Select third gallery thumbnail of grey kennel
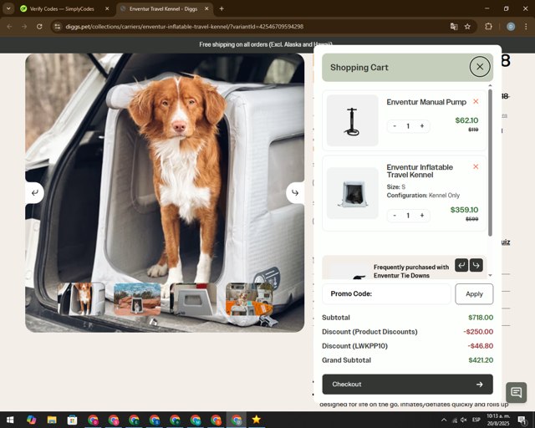Screen dimensions: 535x428 [193, 298]
